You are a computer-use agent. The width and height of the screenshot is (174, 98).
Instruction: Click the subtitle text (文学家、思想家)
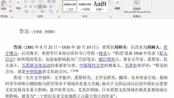43,32
